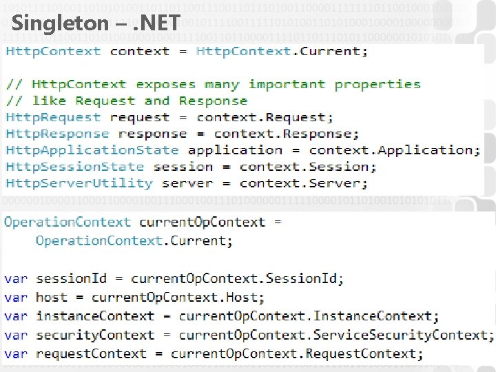The height and width of the screenshot is (372, 496).
Task: Click the comment "exposes many important properties"
Action: [278, 84]
